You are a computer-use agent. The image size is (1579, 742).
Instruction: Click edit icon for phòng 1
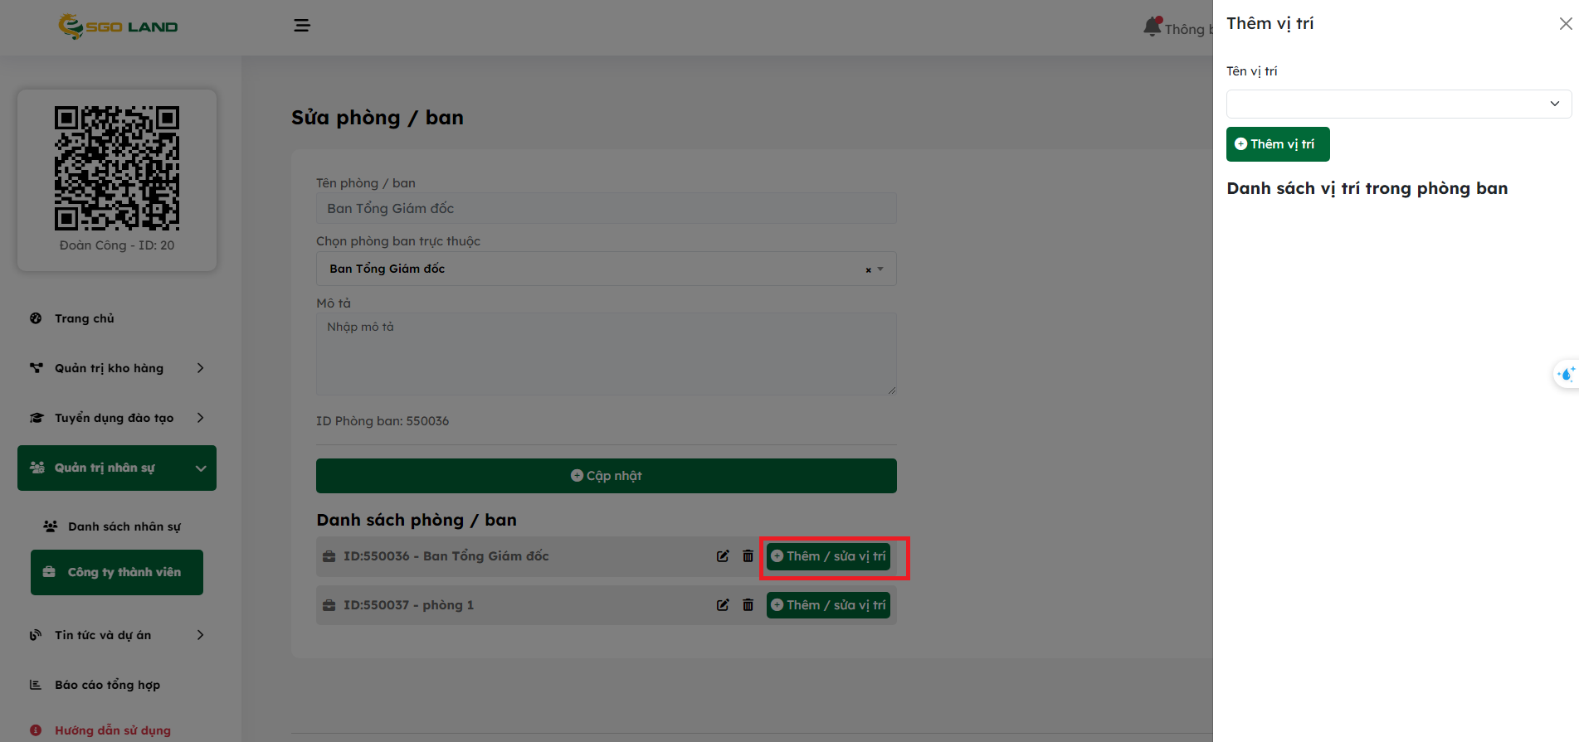coord(723,605)
